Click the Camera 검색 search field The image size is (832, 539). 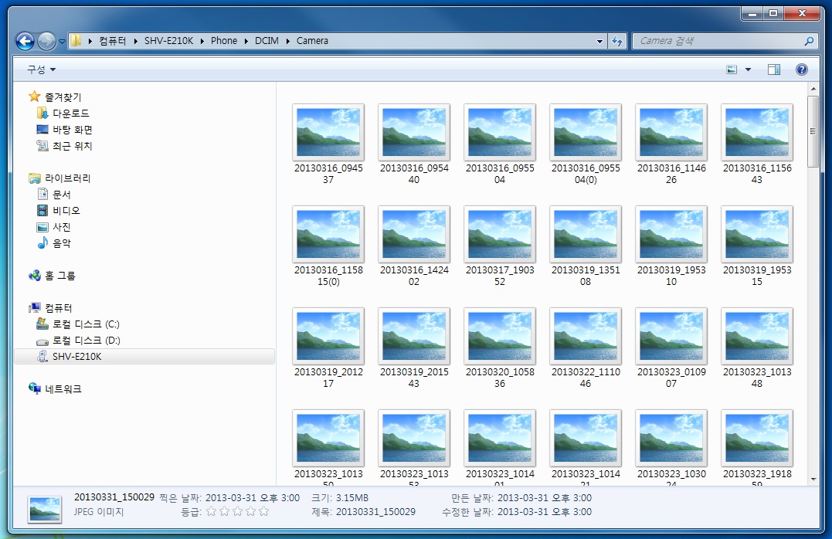click(718, 41)
